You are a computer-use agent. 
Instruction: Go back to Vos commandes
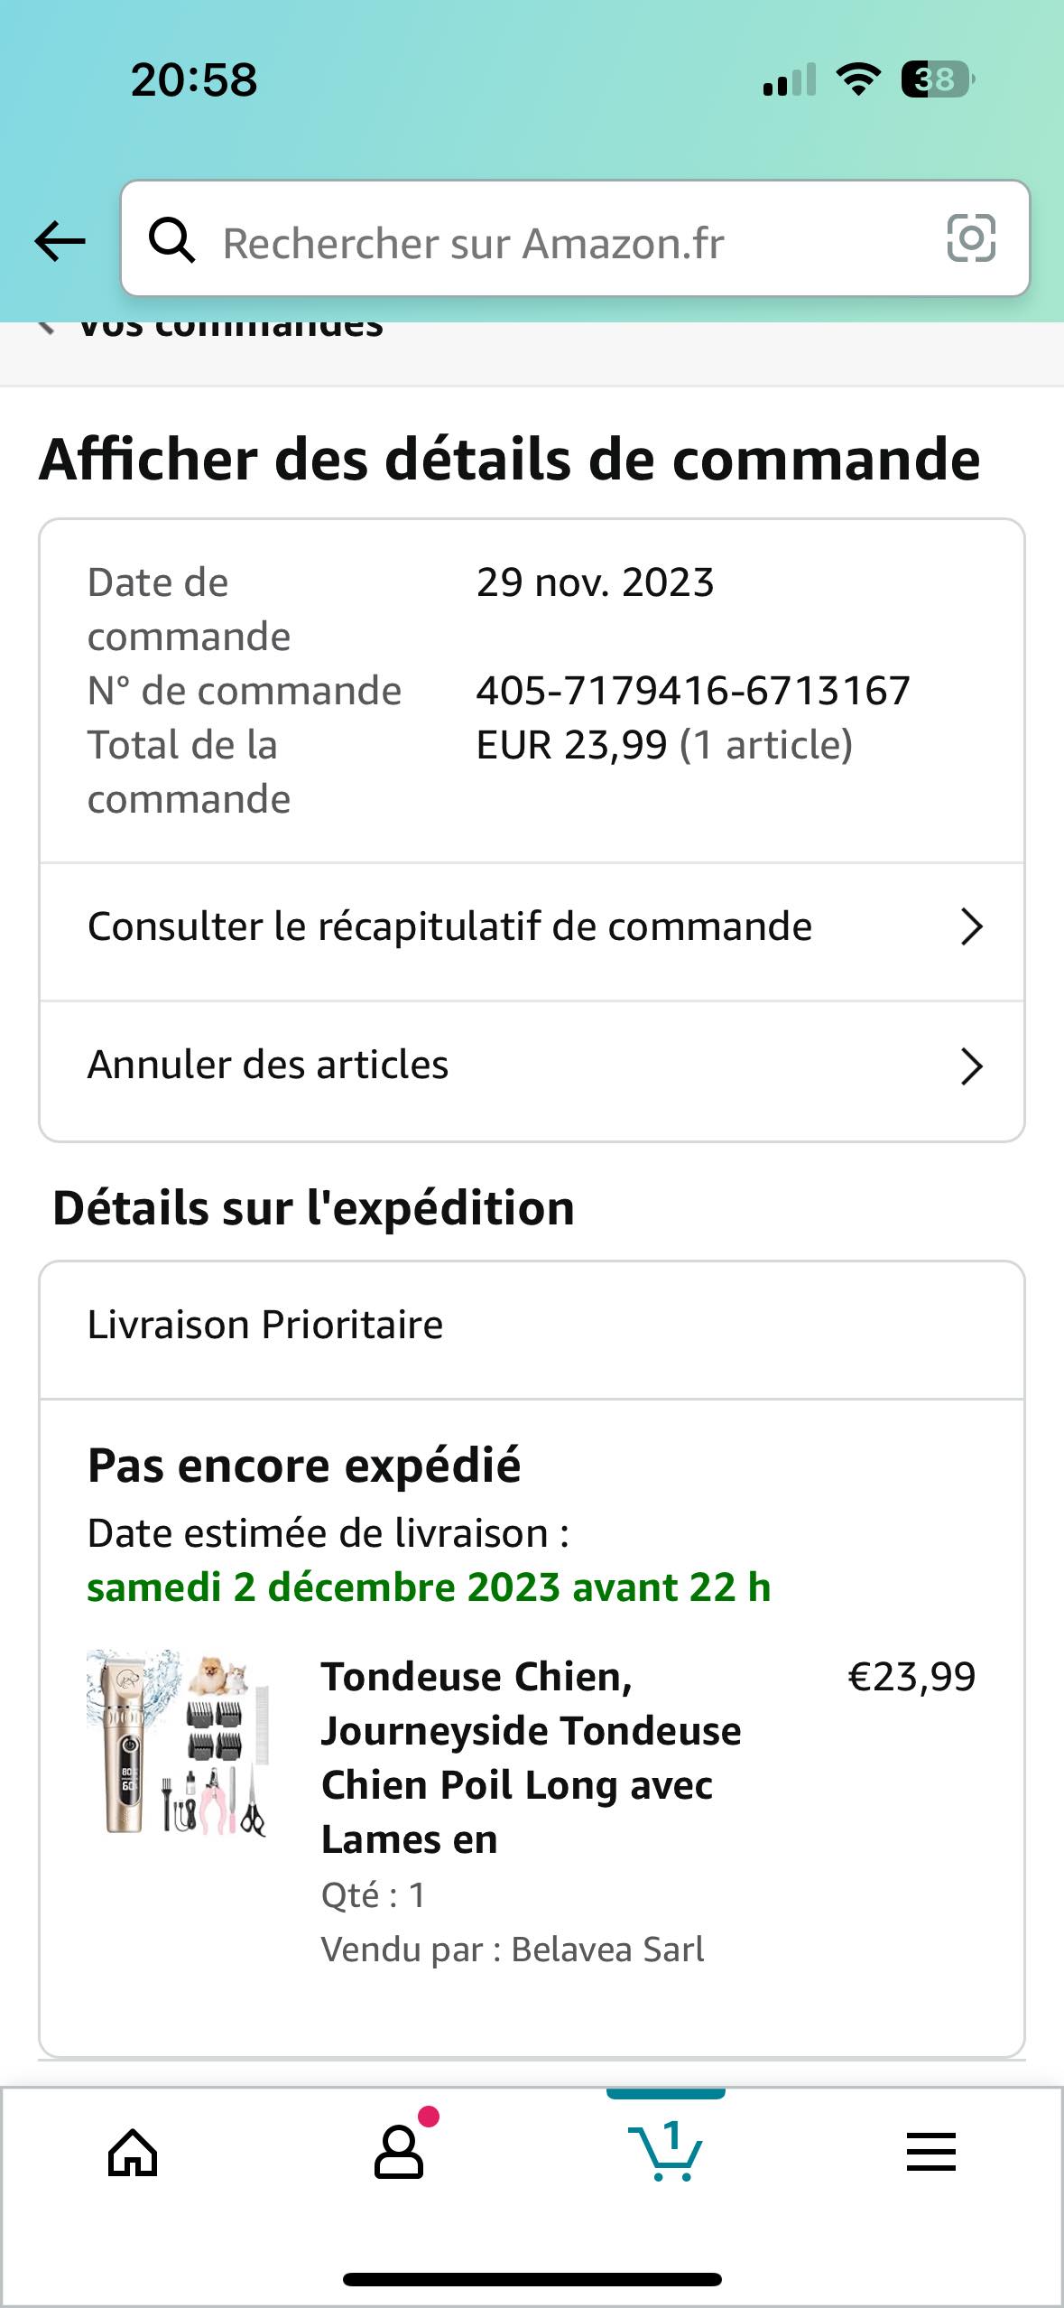pos(229,327)
